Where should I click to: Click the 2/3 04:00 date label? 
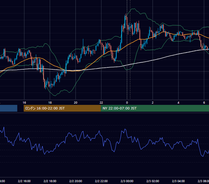pos(178,181)
